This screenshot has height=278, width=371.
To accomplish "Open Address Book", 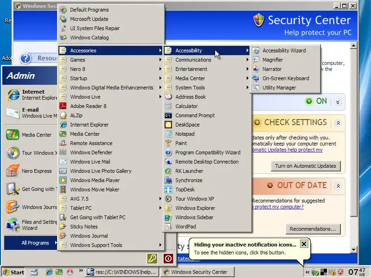I will [207, 97].
